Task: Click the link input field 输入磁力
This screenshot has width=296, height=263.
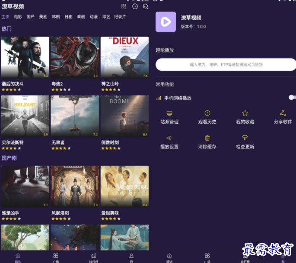Action: pyautogui.click(x=226, y=65)
